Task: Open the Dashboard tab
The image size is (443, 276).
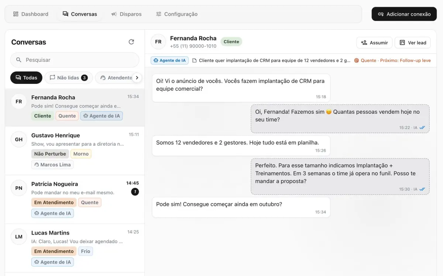Action: pos(31,14)
